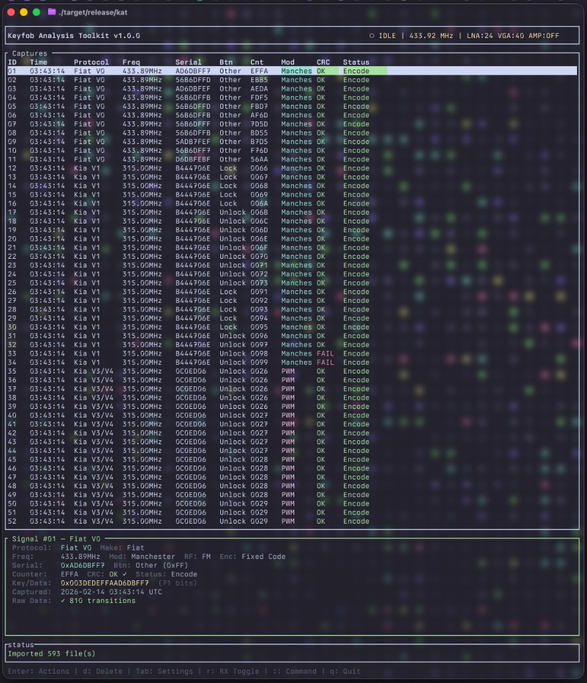Click Manchester modulation value in details
The height and width of the screenshot is (683, 587).
click(x=153, y=557)
